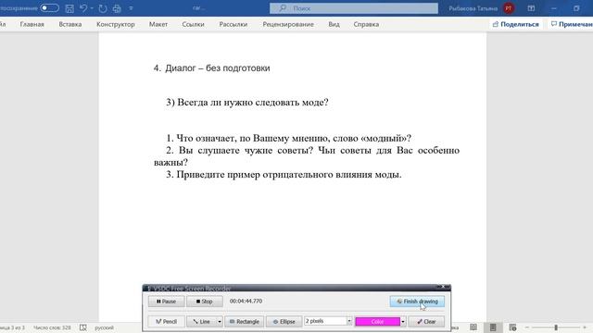
Task: Switch to Read Mode view icon
Action: [x=473, y=327]
